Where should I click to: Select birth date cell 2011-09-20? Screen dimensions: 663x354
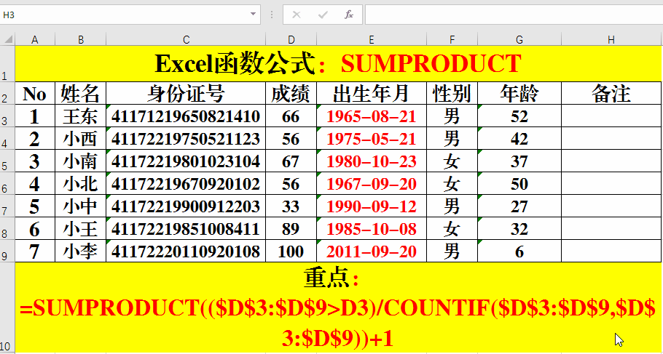[x=372, y=251]
